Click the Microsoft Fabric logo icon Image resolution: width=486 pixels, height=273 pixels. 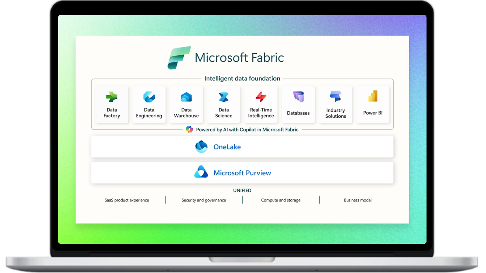(x=179, y=58)
